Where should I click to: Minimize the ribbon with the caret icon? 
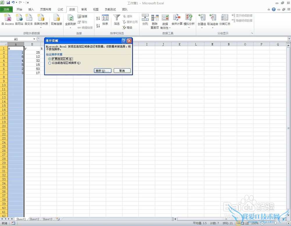tap(269, 10)
